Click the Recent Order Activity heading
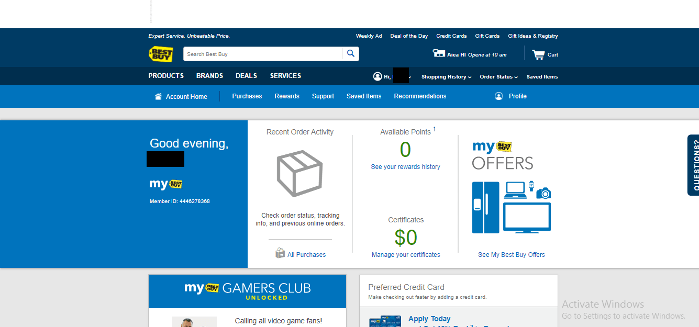 (x=300, y=132)
